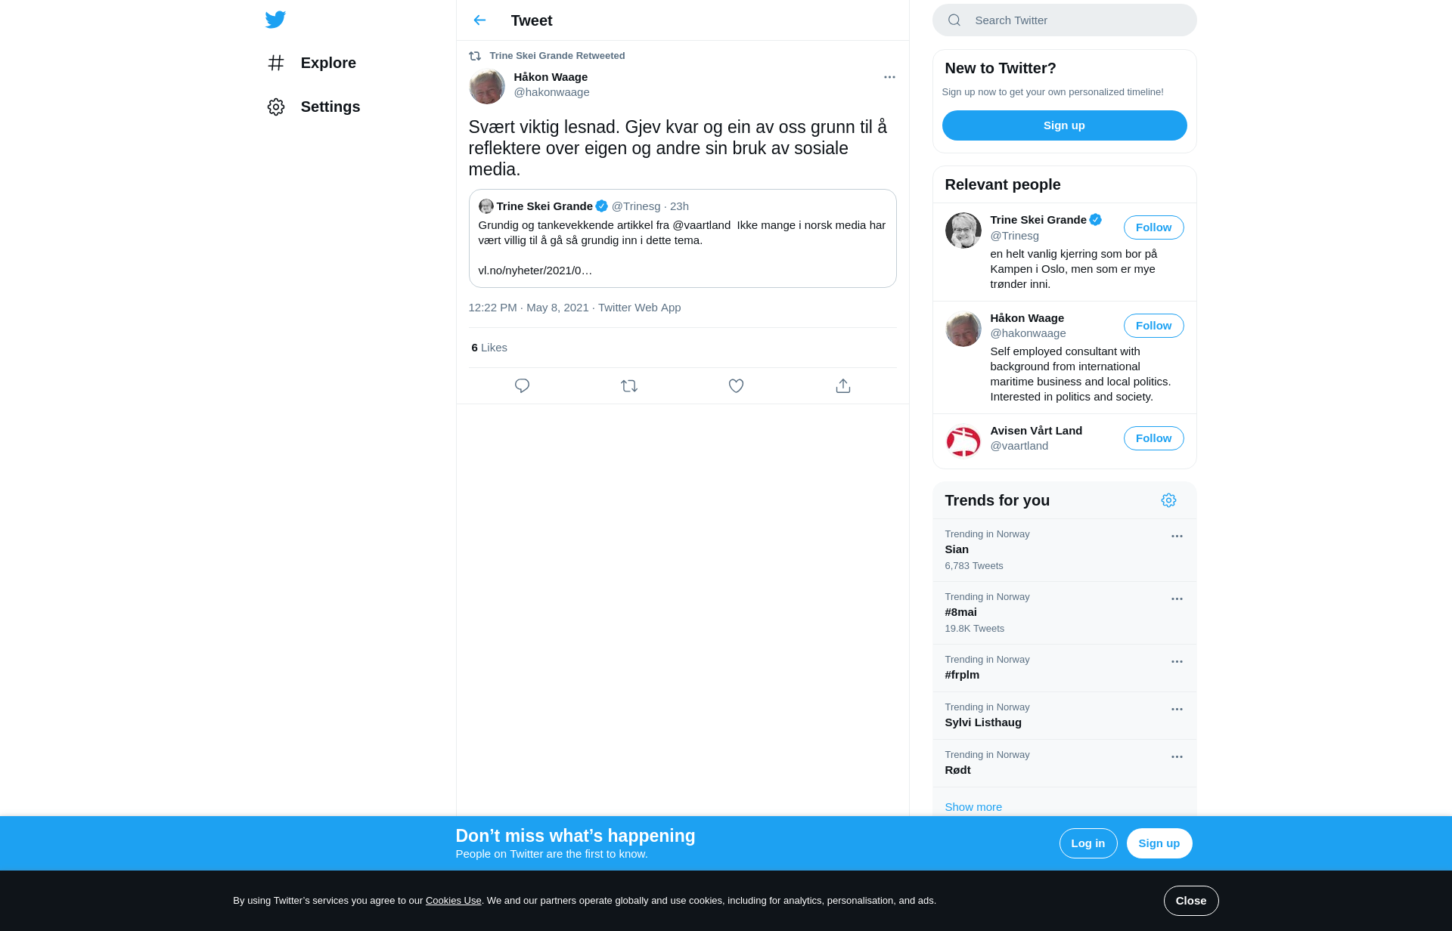Open Settings from the sidebar
1452x931 pixels.
point(314,107)
